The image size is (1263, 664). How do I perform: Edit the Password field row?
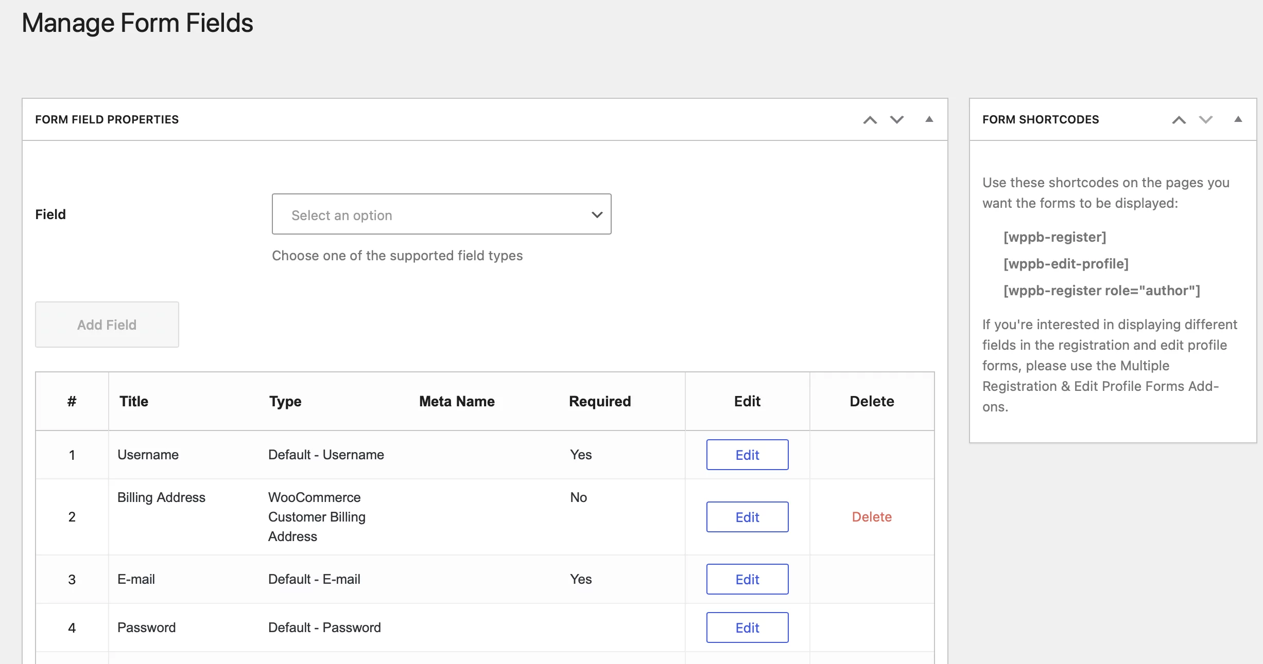pyautogui.click(x=748, y=627)
